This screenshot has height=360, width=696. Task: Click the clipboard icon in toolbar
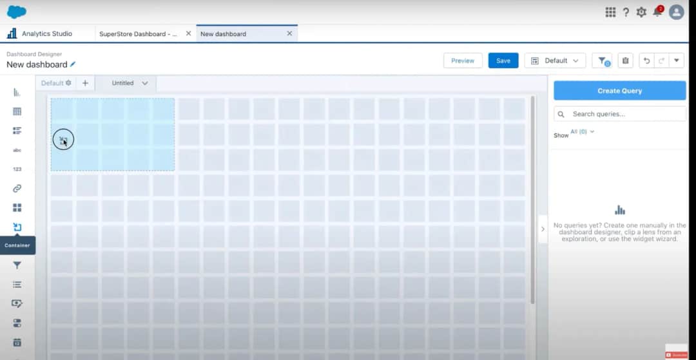coord(625,61)
